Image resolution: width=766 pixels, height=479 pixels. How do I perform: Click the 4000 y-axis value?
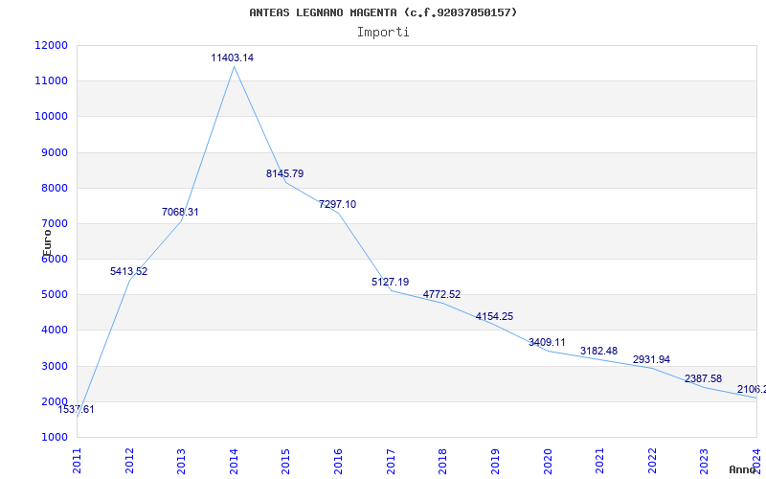click(x=54, y=331)
